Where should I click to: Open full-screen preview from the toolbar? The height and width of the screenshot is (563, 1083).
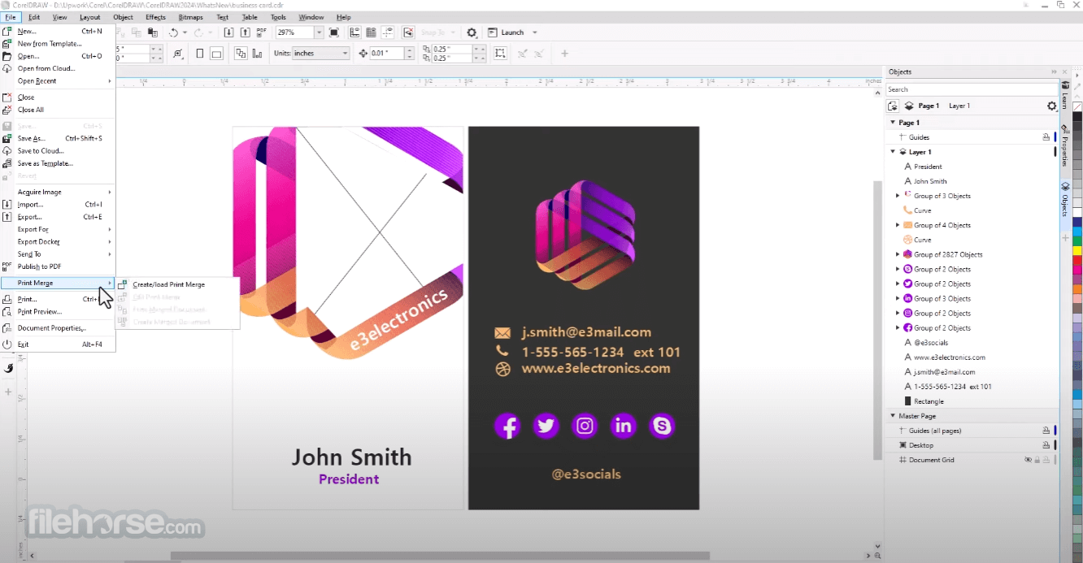tap(334, 32)
